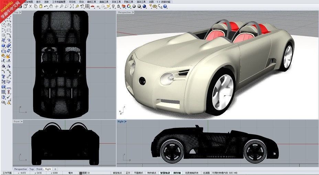Screen dimensions: 319x175
Task: Click the Array grid icon in sidebar
Action: click(3, 92)
